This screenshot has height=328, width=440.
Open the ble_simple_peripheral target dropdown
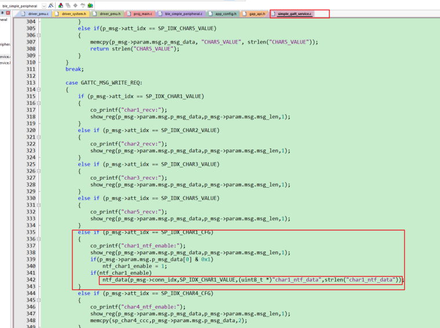pos(44,6)
